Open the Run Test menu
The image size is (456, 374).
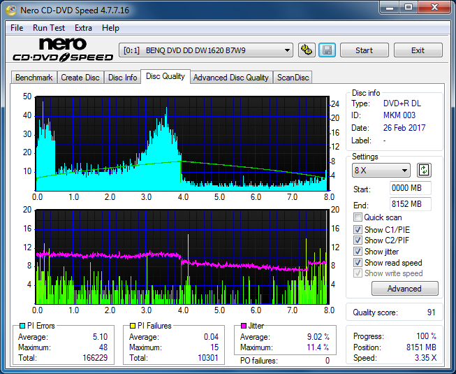click(x=49, y=28)
